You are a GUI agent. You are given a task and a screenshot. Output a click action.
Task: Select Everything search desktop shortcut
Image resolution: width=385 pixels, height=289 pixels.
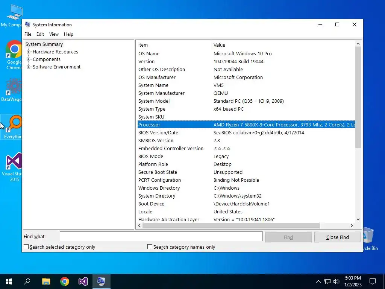point(12,127)
